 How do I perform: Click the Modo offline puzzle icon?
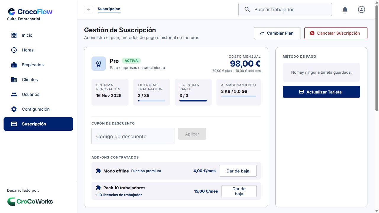coord(99,171)
